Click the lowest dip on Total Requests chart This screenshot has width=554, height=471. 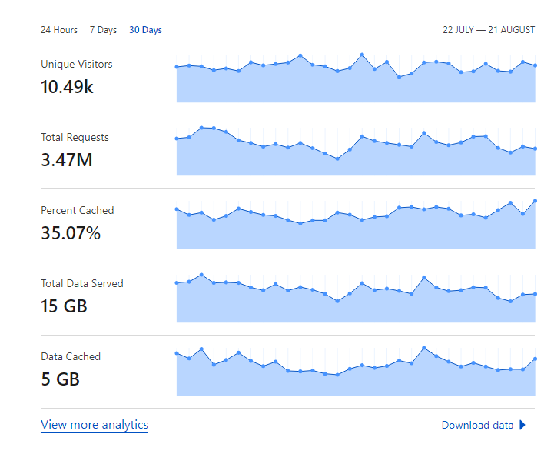[x=337, y=159]
